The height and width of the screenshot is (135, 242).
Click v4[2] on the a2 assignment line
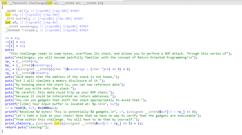(10, 42)
